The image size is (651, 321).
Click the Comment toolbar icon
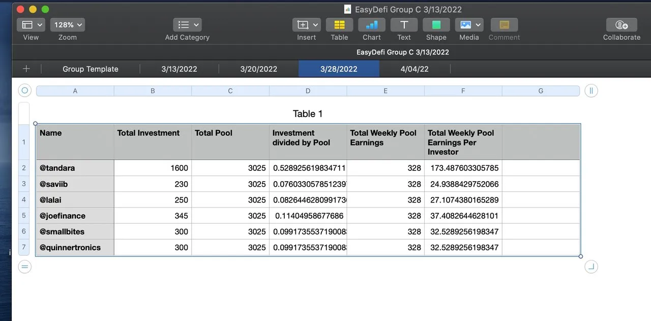[504, 24]
